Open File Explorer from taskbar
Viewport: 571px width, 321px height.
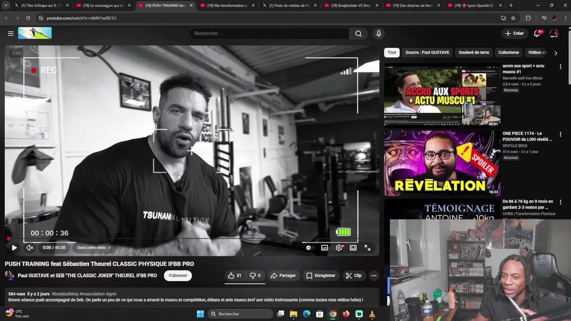pyautogui.click(x=294, y=314)
